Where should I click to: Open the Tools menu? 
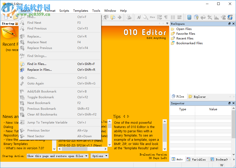tap(96, 11)
